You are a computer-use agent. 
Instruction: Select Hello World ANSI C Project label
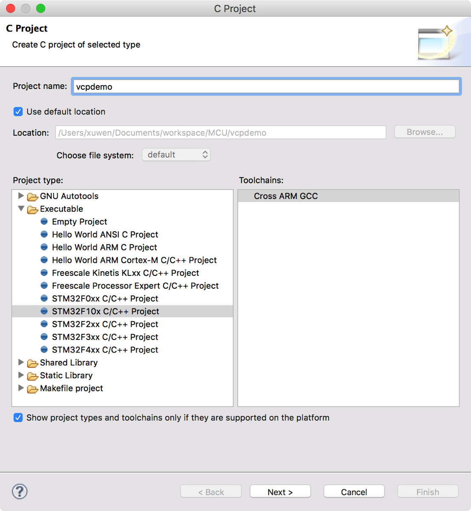click(x=105, y=234)
